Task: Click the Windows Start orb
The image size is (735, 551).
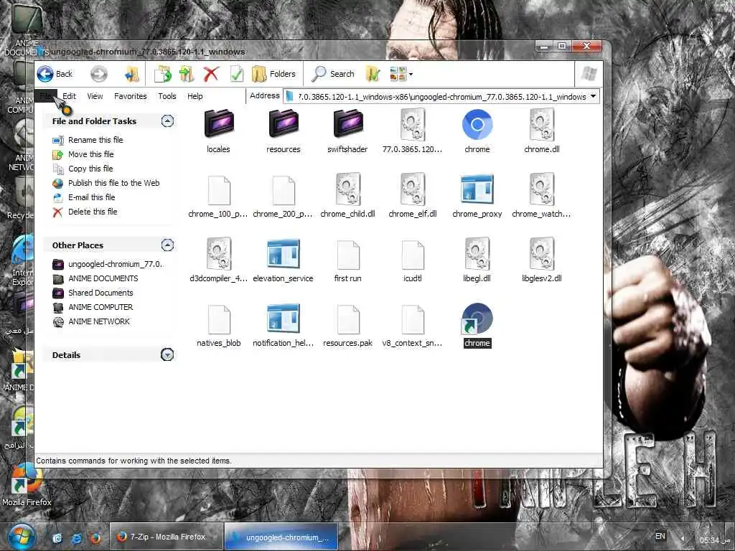Action: point(21,537)
